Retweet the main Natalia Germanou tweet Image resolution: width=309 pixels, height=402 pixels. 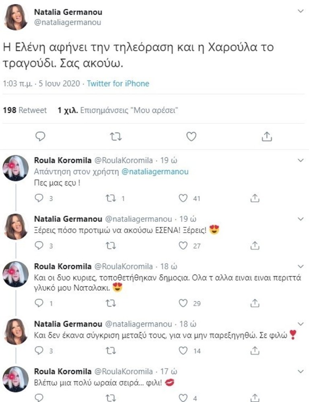(x=115, y=137)
